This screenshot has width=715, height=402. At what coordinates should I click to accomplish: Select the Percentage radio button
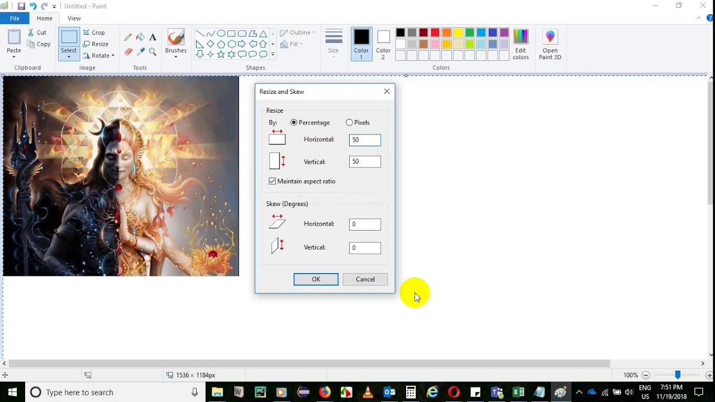pos(294,122)
